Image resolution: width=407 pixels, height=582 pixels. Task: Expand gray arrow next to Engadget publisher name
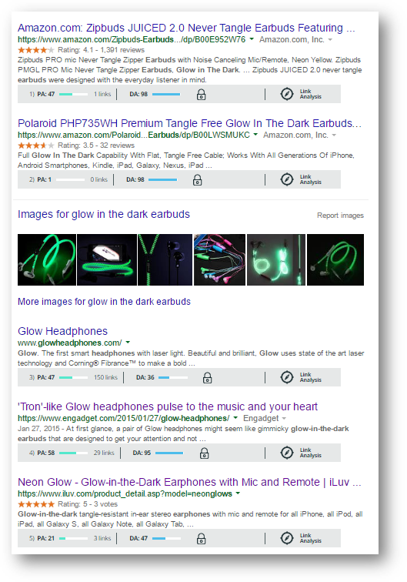284,418
